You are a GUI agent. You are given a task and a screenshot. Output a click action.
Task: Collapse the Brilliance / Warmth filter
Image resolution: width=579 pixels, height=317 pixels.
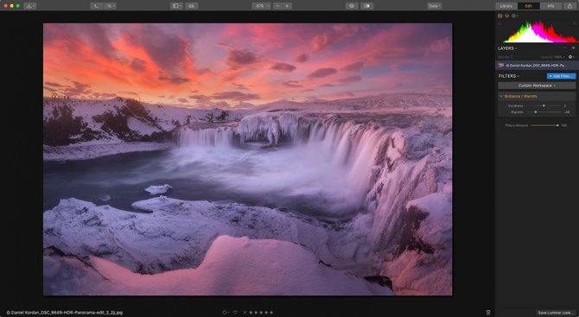[501, 97]
